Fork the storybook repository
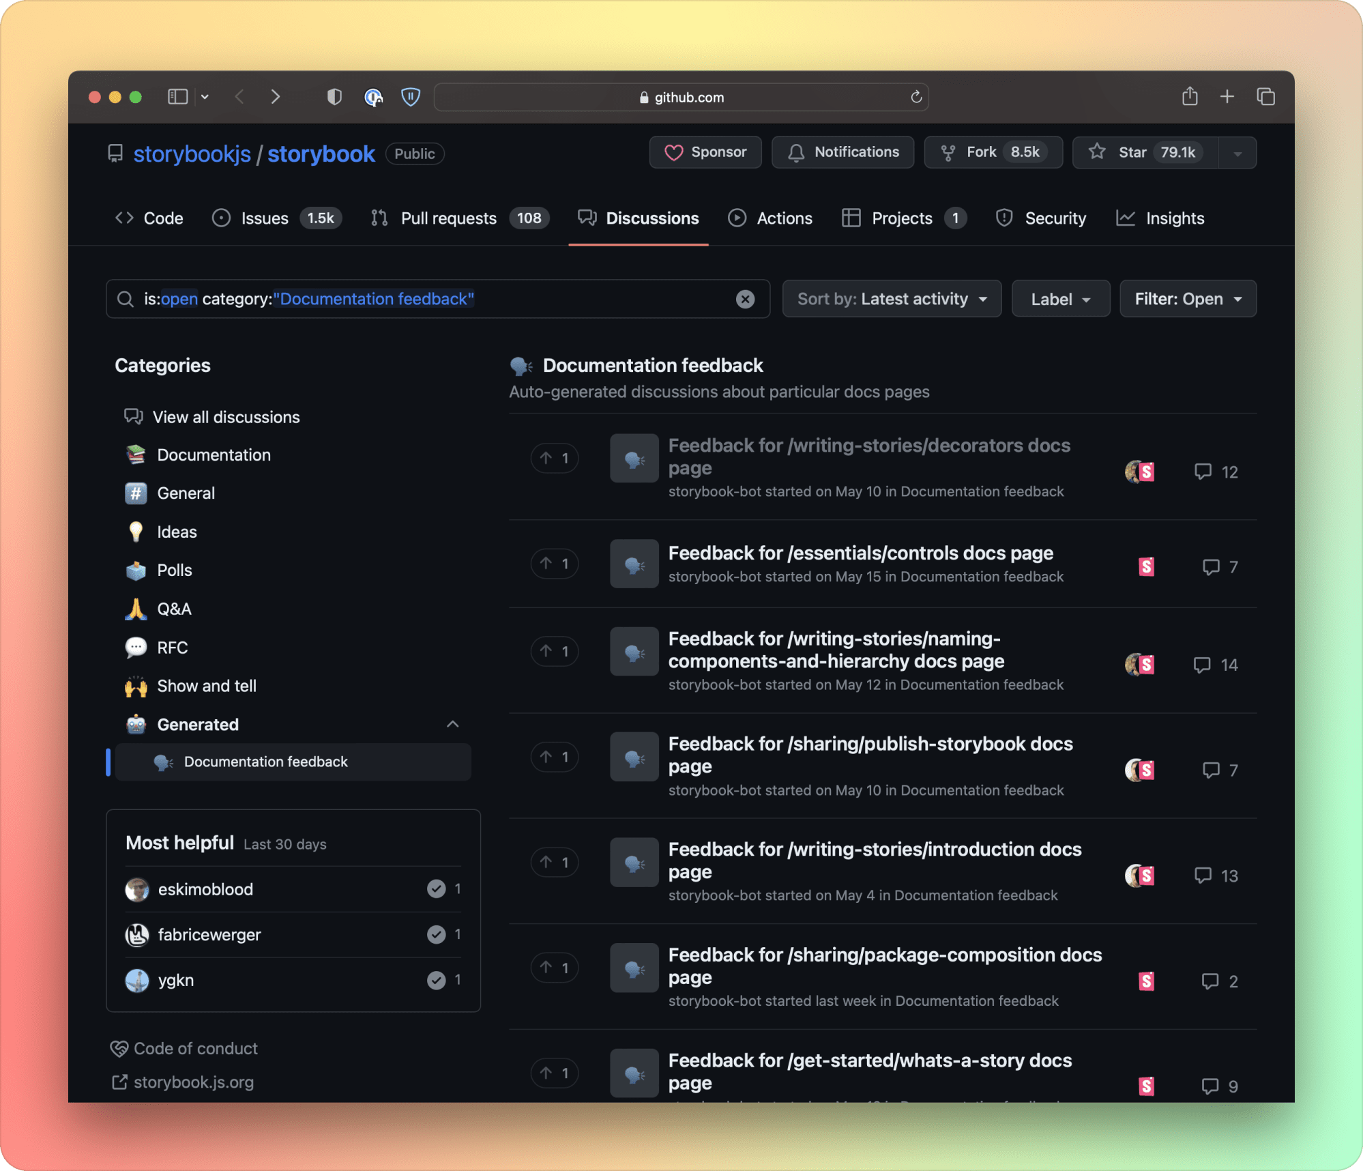This screenshot has height=1171, width=1363. [993, 152]
